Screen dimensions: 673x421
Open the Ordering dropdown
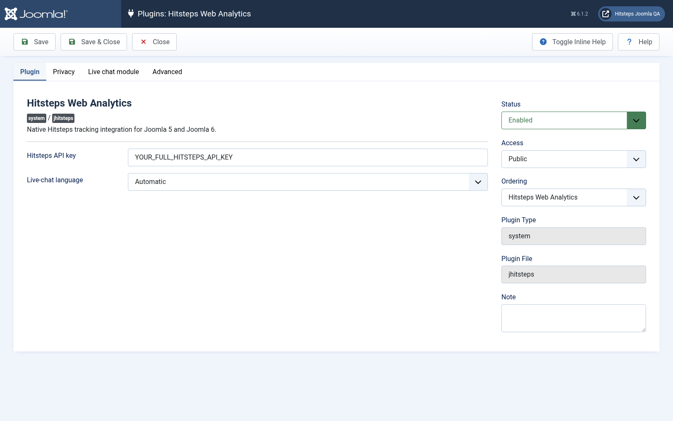pyautogui.click(x=574, y=197)
